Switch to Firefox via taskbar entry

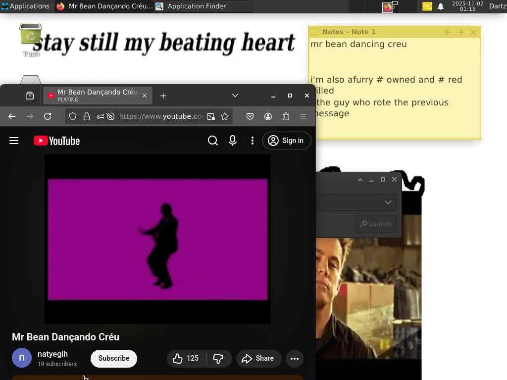[104, 6]
